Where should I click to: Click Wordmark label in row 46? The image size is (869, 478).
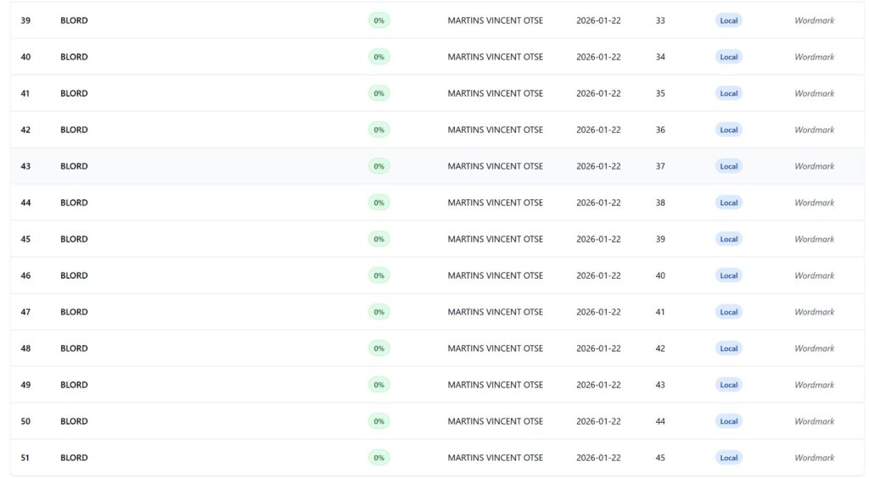point(814,275)
